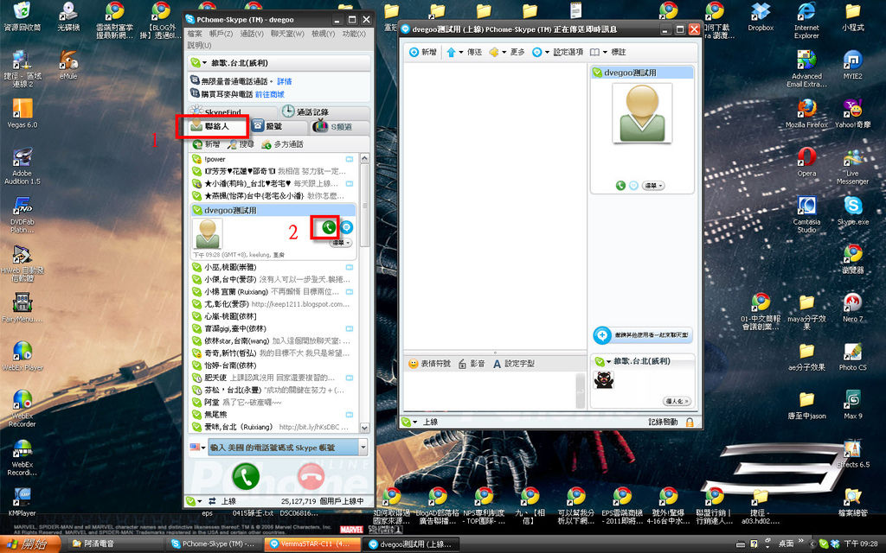Open the 說明(U) help menu
This screenshot has height=553, width=886.
(x=199, y=45)
